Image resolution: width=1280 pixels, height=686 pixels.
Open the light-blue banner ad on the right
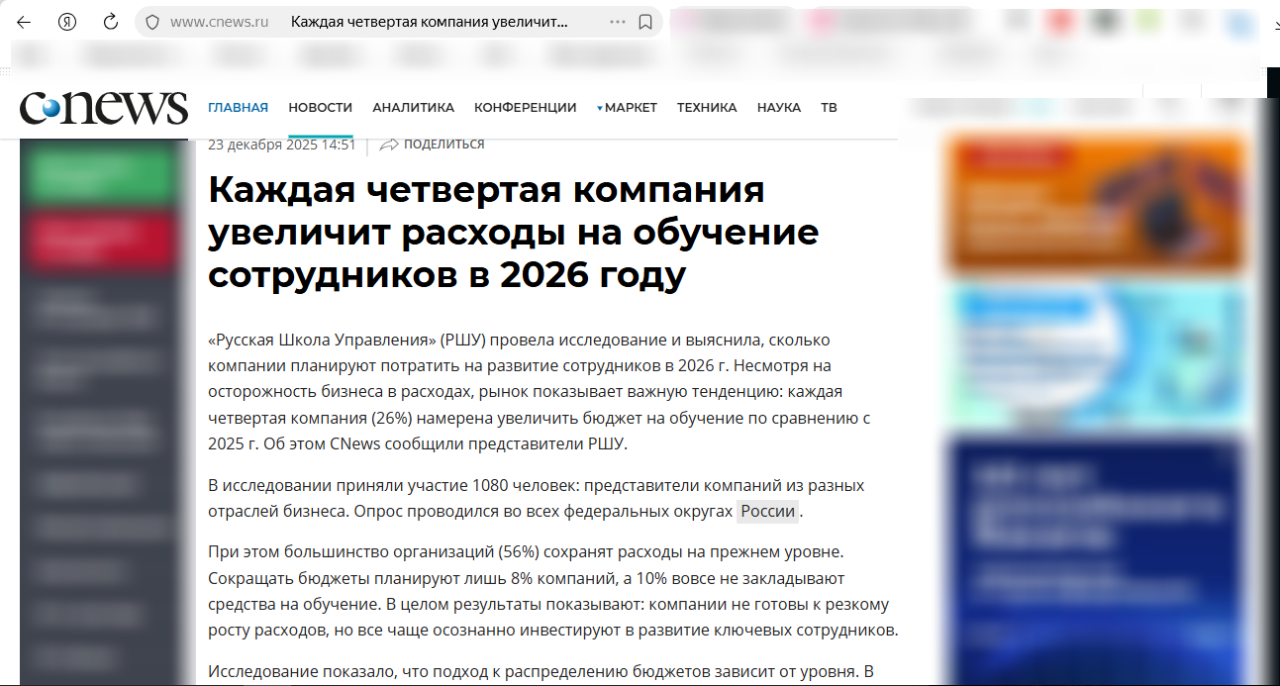point(1095,354)
